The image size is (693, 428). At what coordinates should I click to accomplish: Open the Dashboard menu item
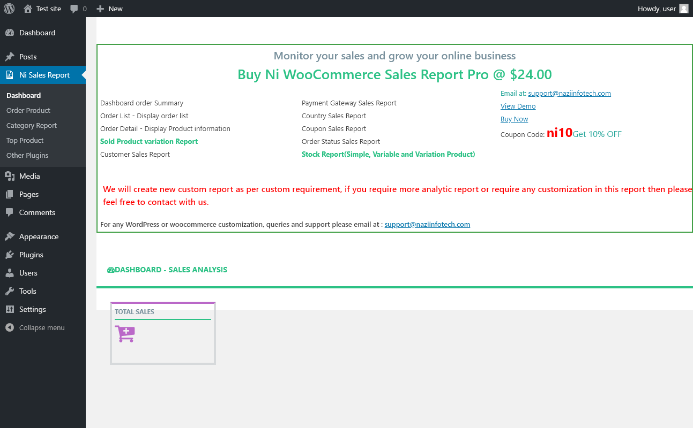(43, 33)
